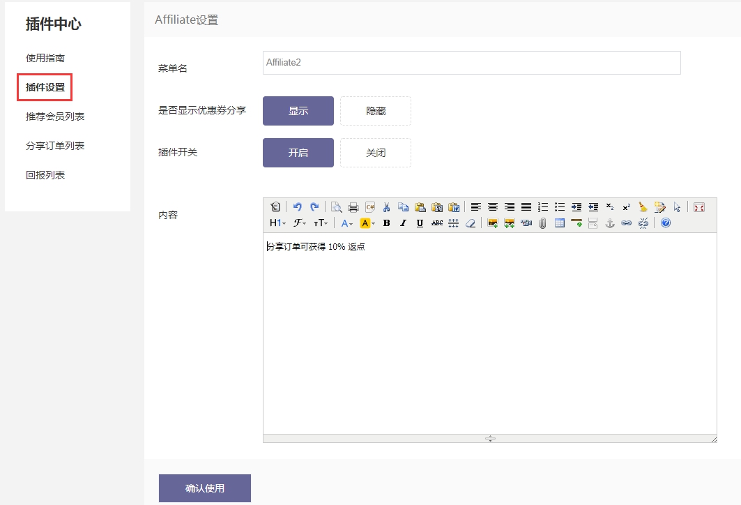
Task: Click the undo icon in editor toolbar
Action: pos(298,207)
